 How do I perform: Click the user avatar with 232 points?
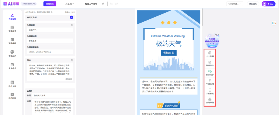pos(268,4)
